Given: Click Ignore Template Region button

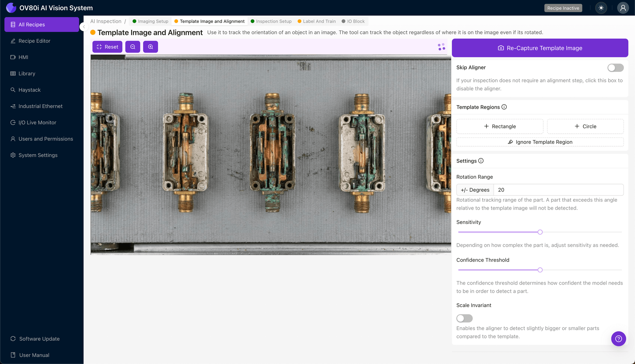Looking at the screenshot, I should [x=540, y=142].
